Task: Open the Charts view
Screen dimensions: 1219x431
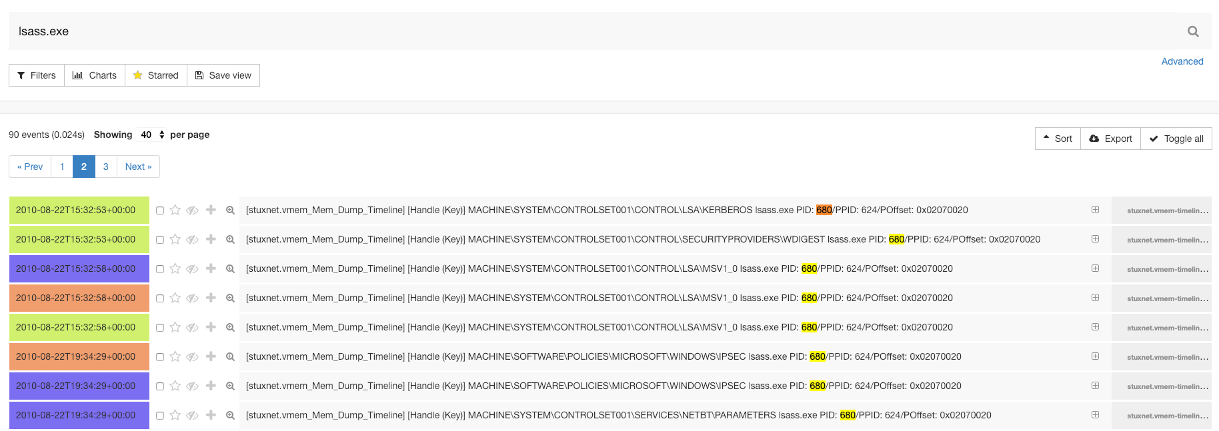Action: click(95, 75)
